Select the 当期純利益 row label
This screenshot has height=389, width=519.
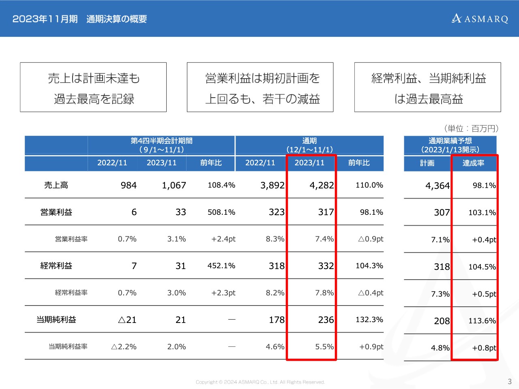click(56, 320)
